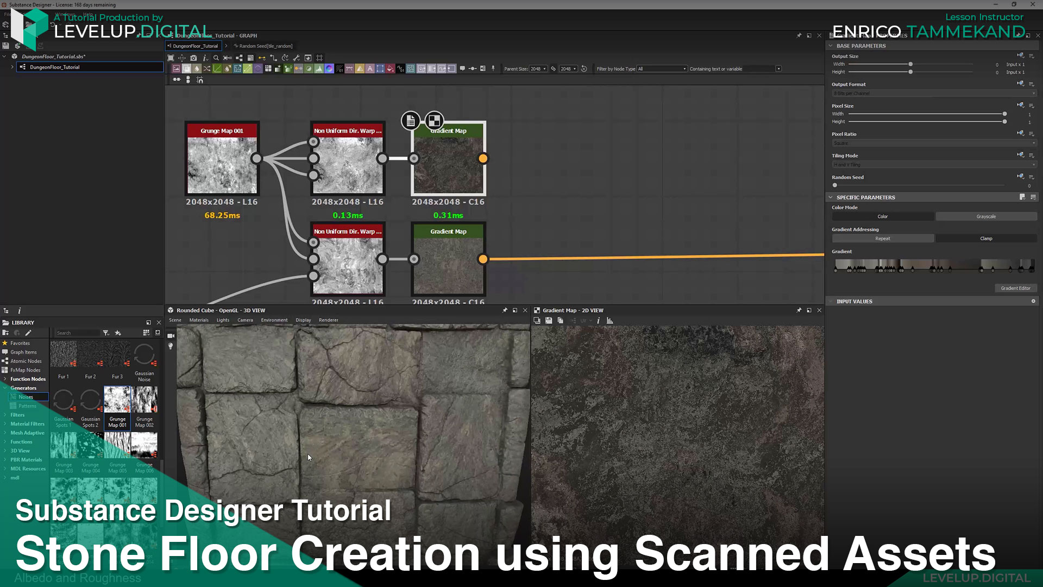Click the graph camera snapshot icon

pos(193,58)
